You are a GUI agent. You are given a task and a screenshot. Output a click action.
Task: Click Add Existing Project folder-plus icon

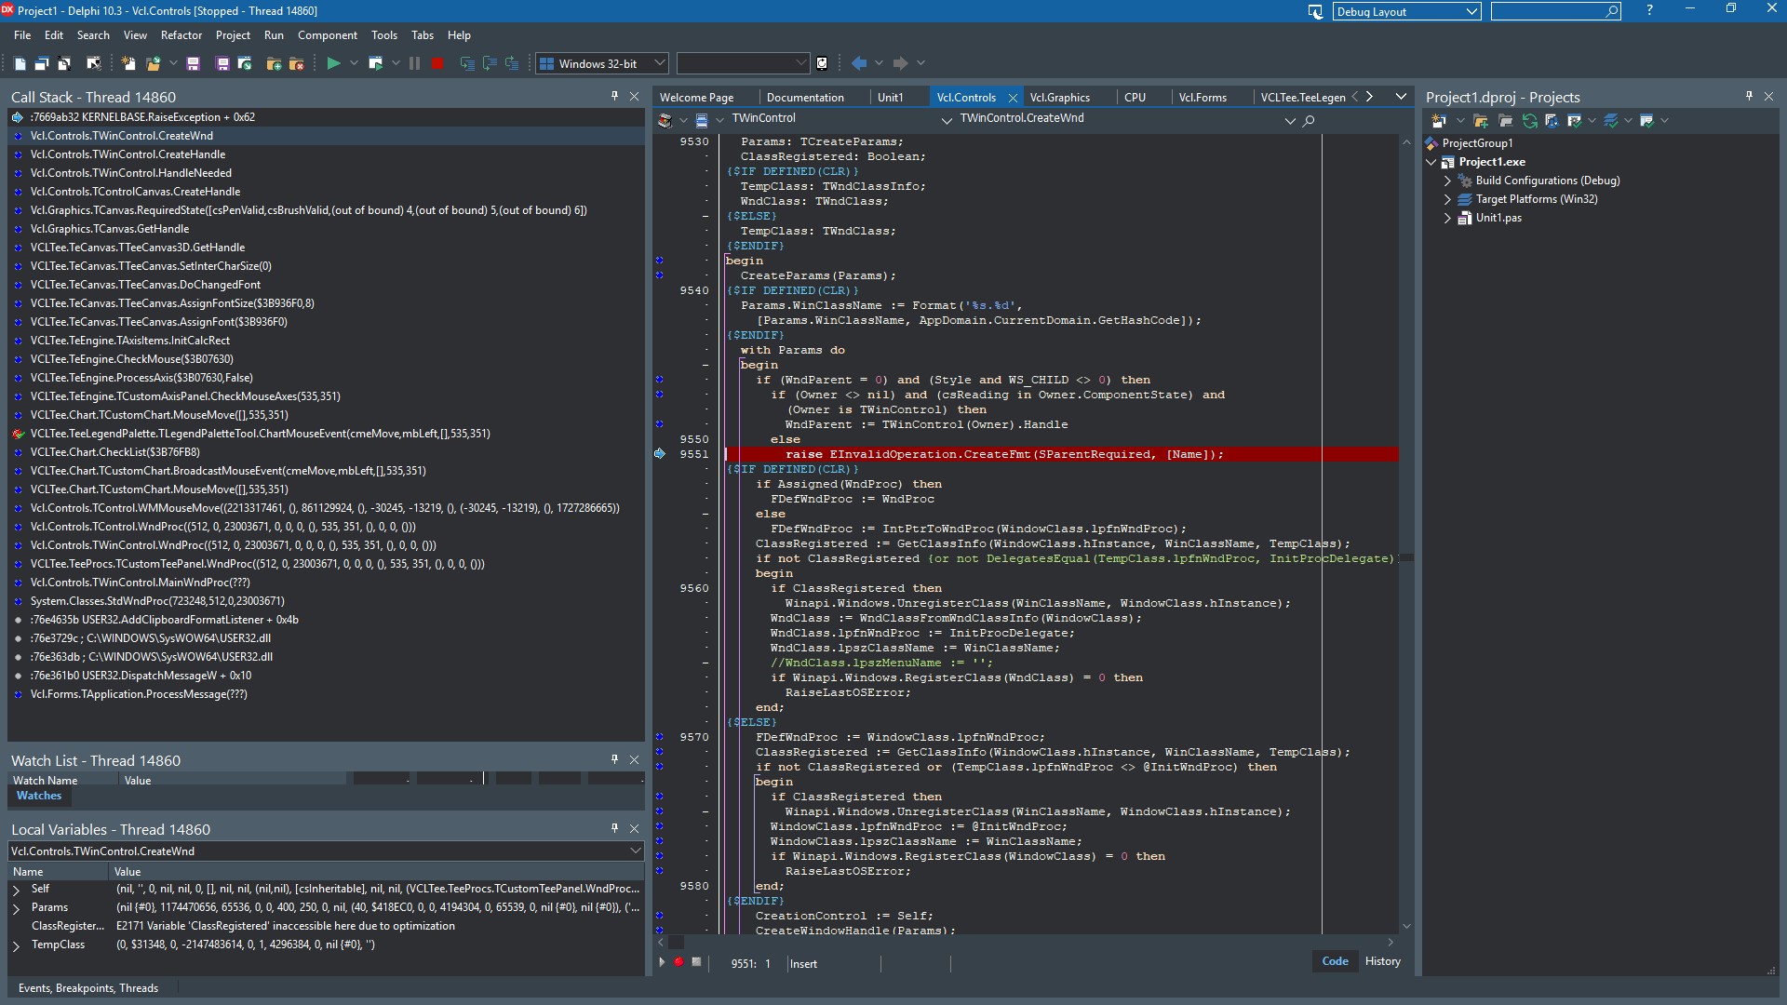click(x=1481, y=121)
